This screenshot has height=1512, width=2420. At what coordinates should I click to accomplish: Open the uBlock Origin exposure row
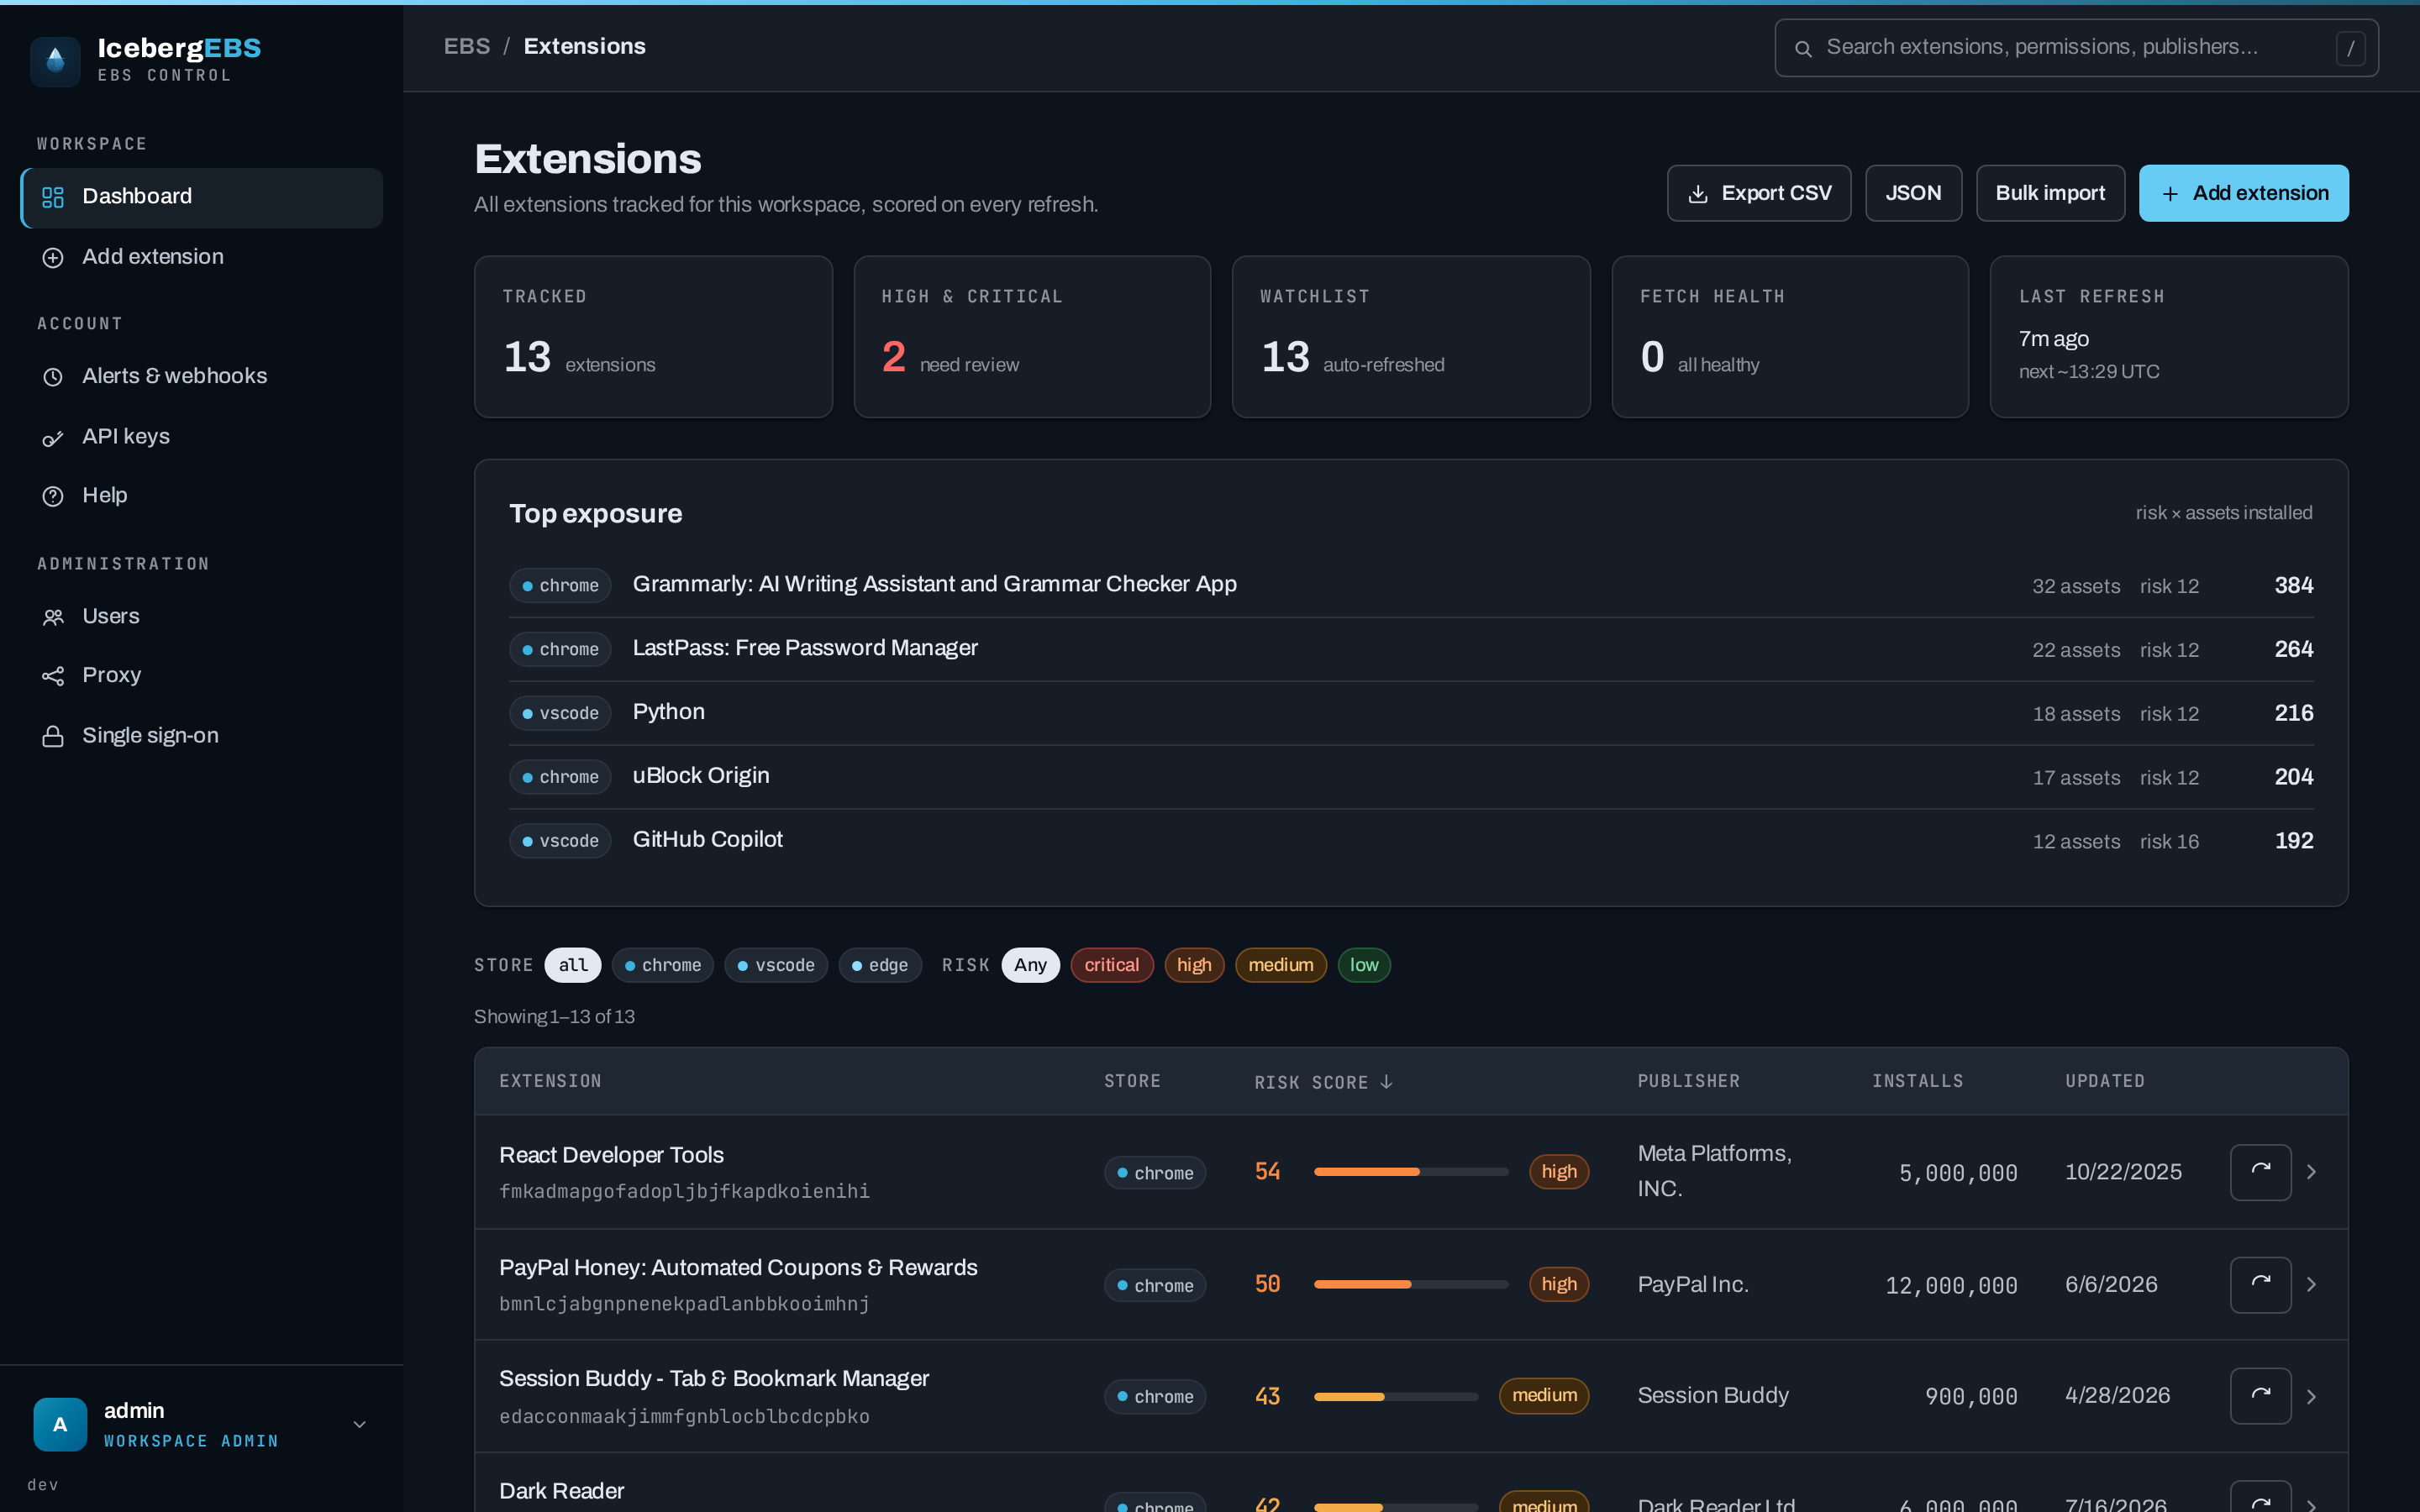[x=1411, y=777]
